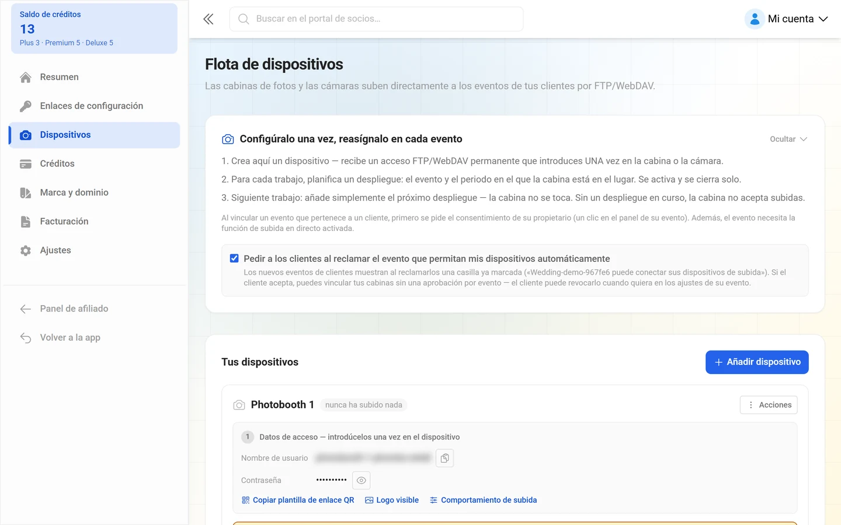Screen dimensions: 841x525
Task: Click the masked Contraseña dots
Action: (x=331, y=480)
